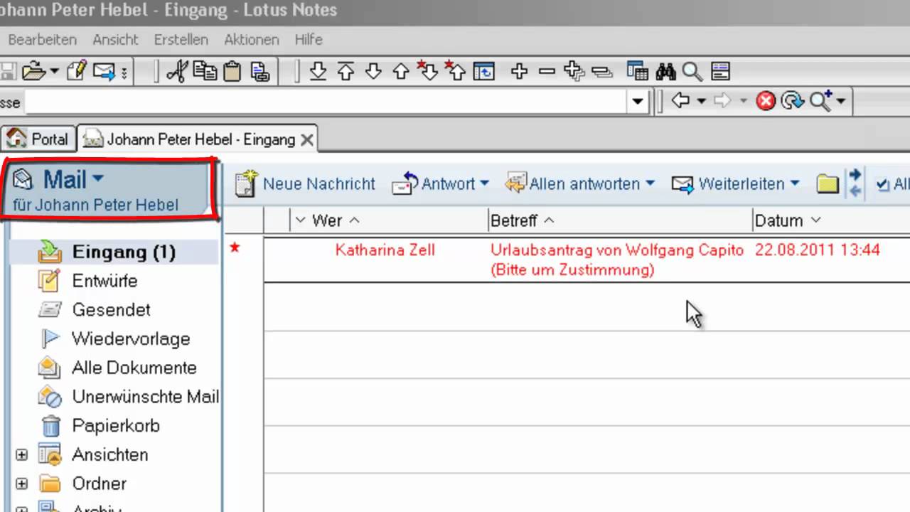The image size is (910, 512).
Task: Click the magnifying glass search icon
Action: coord(692,72)
